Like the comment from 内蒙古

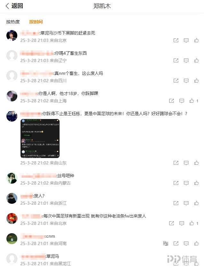[x=196, y=183]
